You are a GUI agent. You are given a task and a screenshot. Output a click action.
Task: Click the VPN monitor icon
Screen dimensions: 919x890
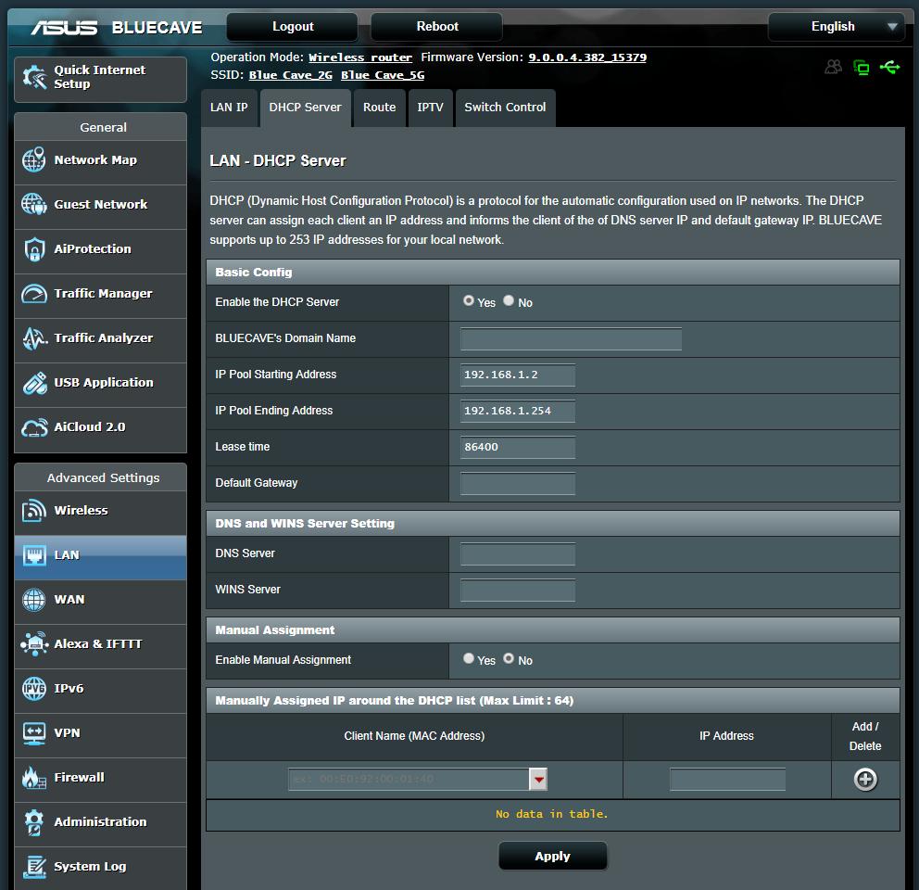pos(33,733)
